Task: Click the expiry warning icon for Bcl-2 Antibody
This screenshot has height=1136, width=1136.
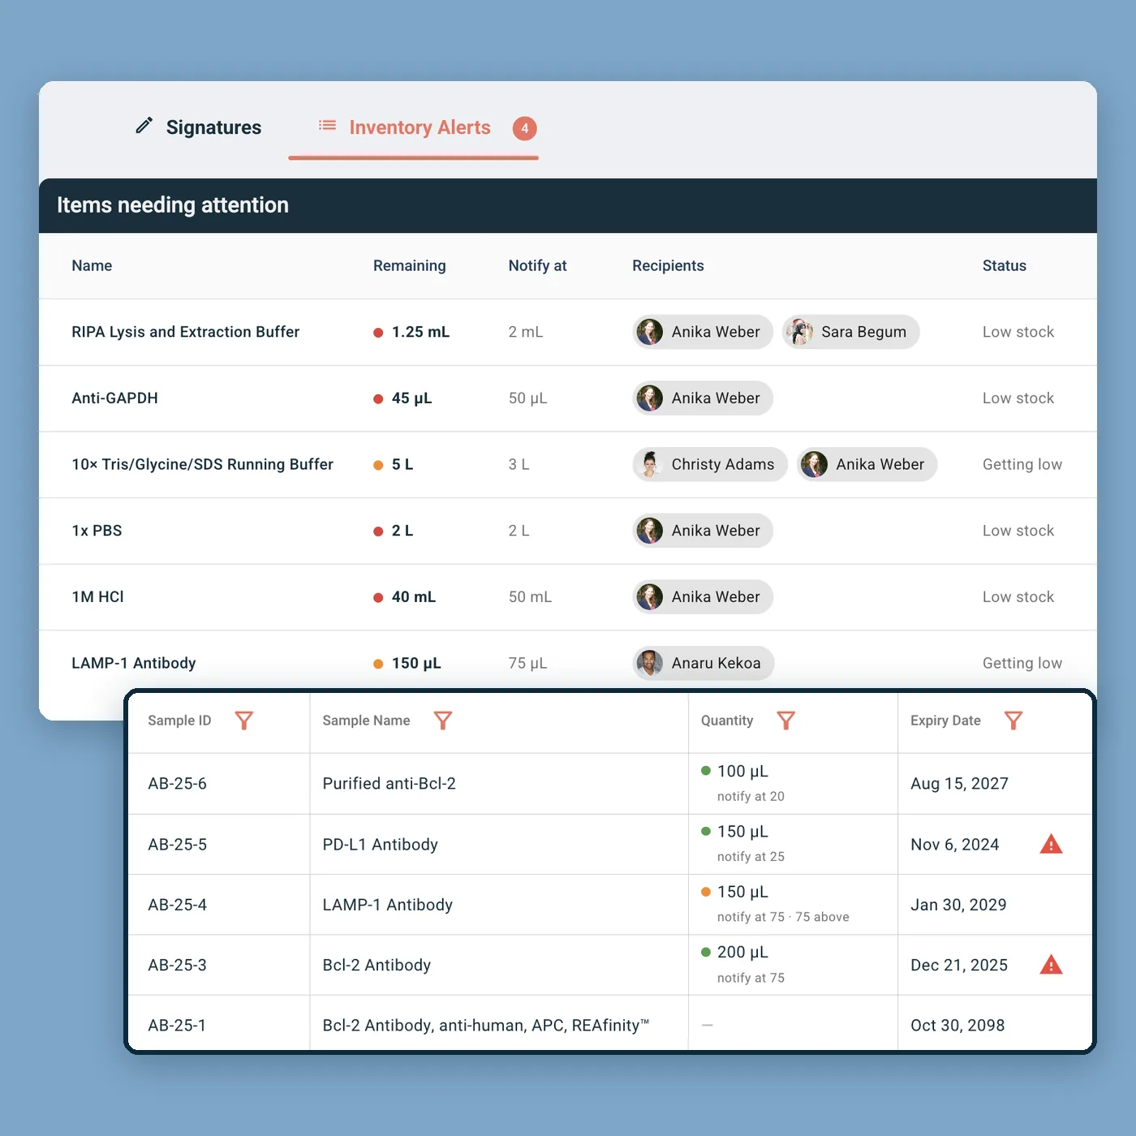Action: (x=1051, y=965)
